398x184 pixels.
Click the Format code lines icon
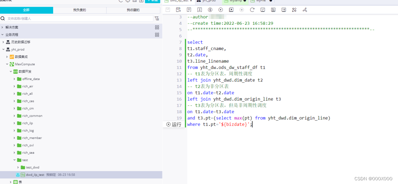click(273, 10)
